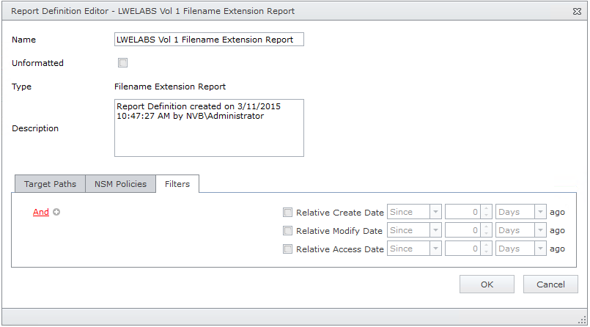This screenshot has width=590, height=327.
Task: Enable the Relative Access Date checkbox
Action: click(287, 249)
